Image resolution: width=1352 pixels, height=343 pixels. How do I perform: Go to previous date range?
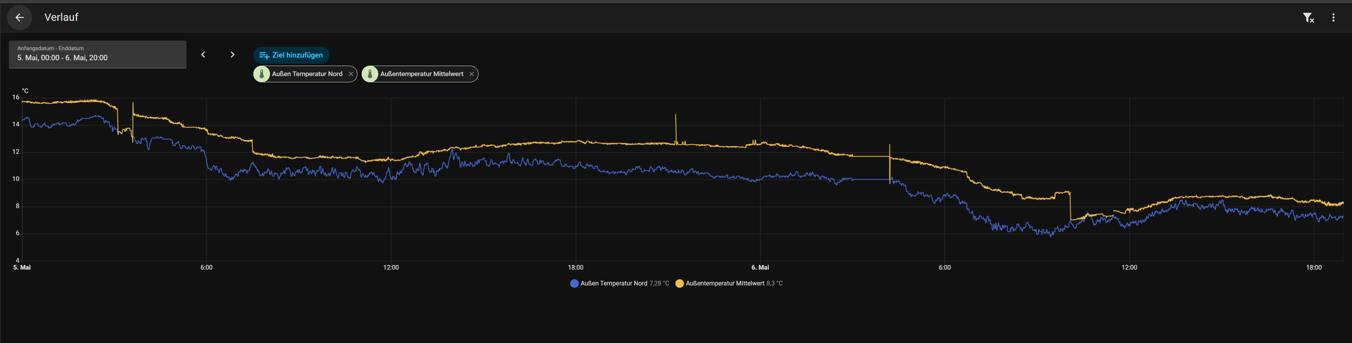[203, 54]
